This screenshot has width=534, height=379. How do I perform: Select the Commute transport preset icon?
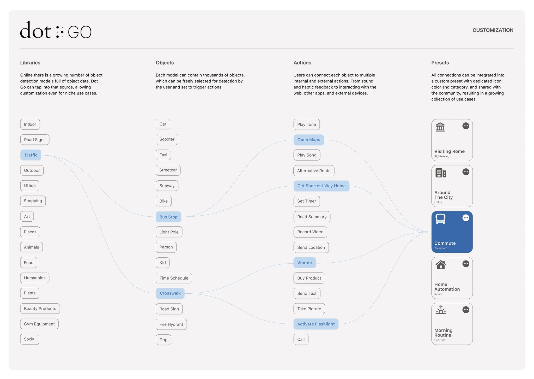pos(441,219)
